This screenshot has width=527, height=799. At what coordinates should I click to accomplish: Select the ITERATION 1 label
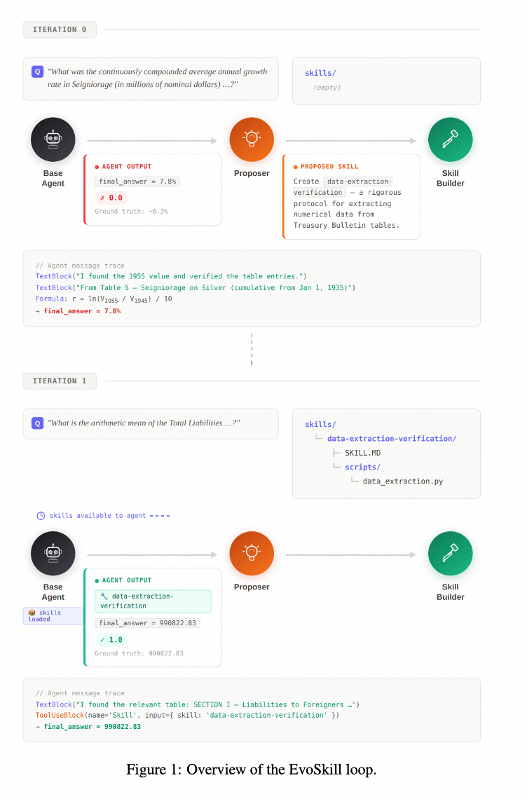(x=60, y=381)
